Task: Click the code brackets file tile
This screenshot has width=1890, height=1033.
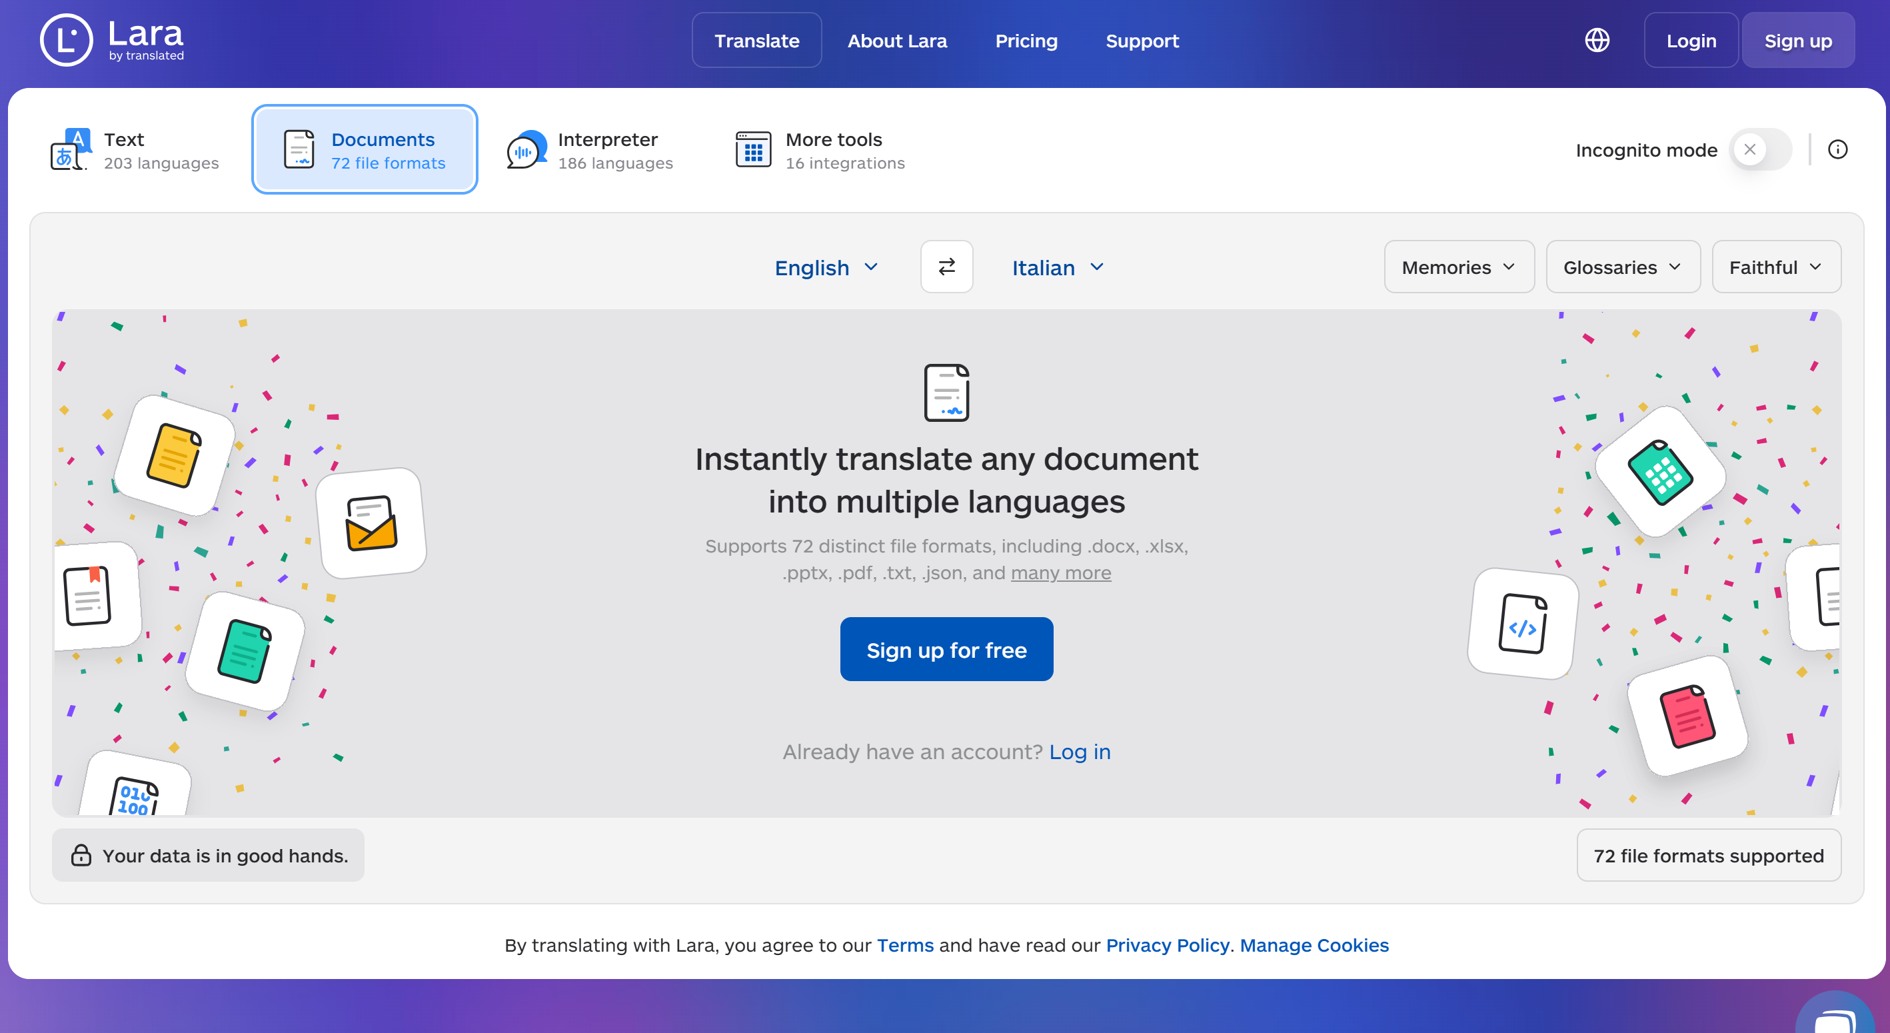Action: tap(1523, 624)
